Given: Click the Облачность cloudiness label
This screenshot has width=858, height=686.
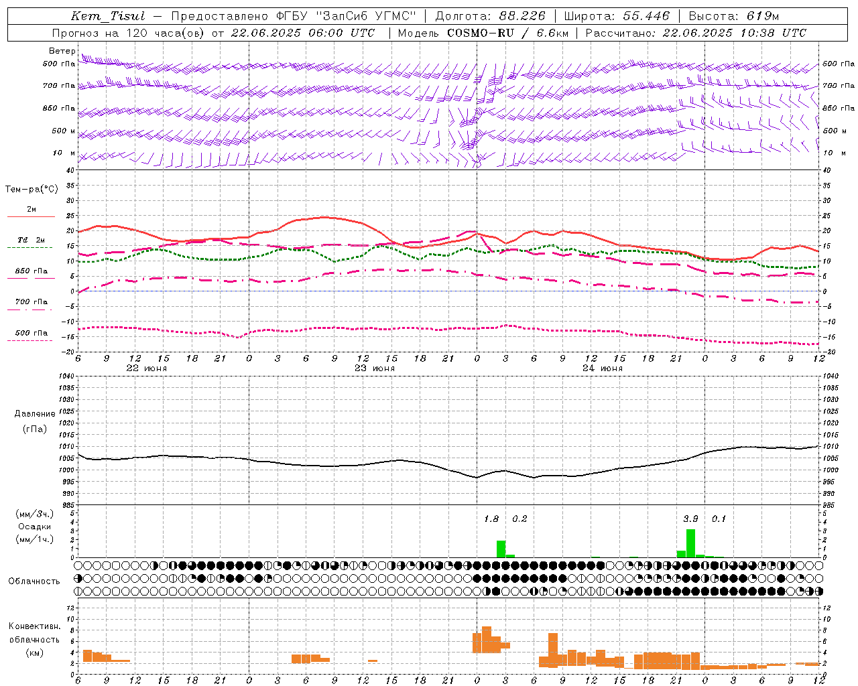Looking at the screenshot, I should coord(34,581).
